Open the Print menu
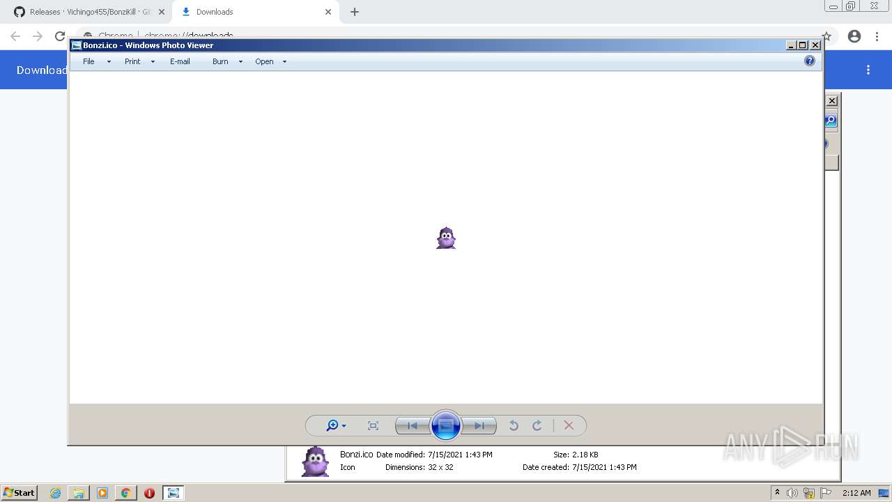This screenshot has width=892, height=502. pyautogui.click(x=132, y=61)
